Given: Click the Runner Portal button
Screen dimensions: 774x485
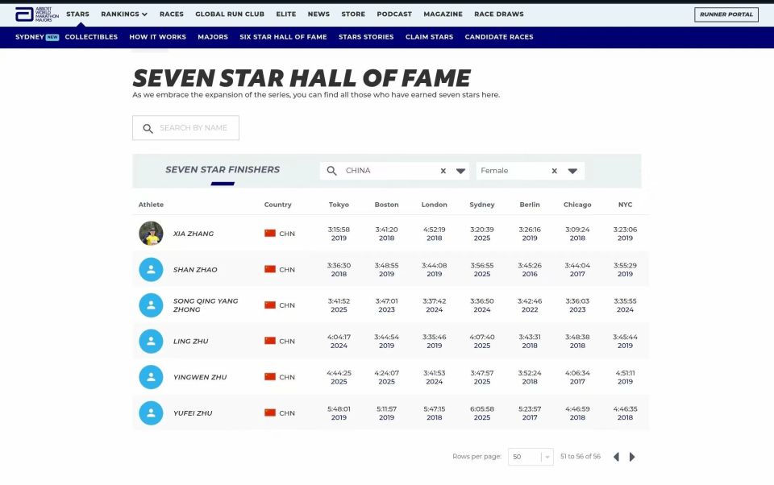Looking at the screenshot, I should click(726, 15).
